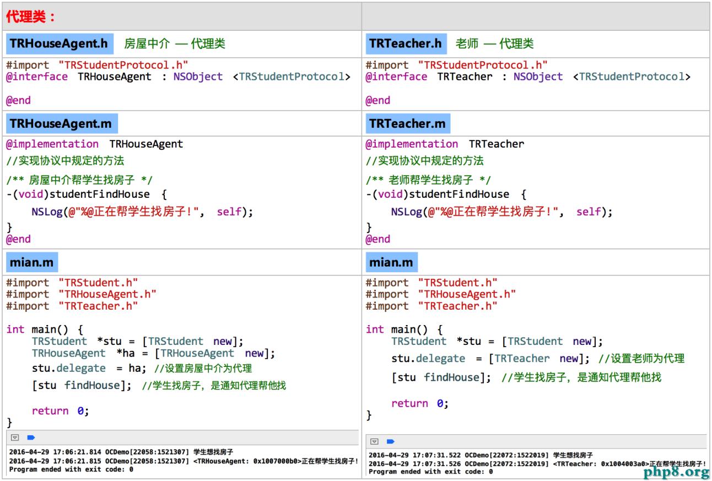Click the blue breakpoint arrow in right debug bar
The image size is (712, 481).
tap(390, 441)
